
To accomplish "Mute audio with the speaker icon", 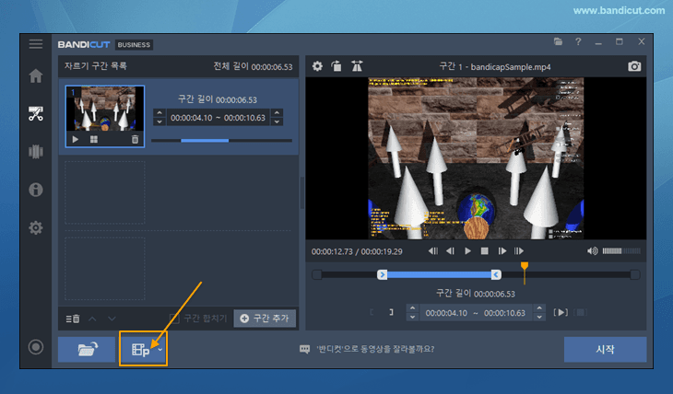I will pyautogui.click(x=592, y=250).
